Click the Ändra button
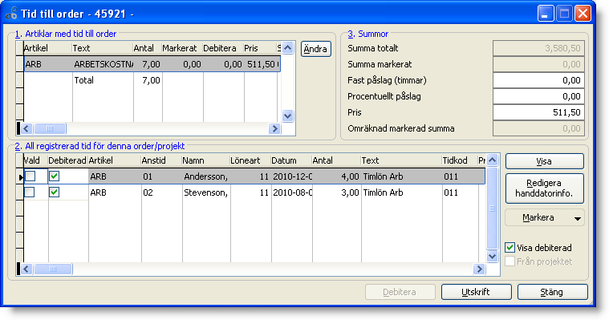The image size is (609, 320). [316, 49]
